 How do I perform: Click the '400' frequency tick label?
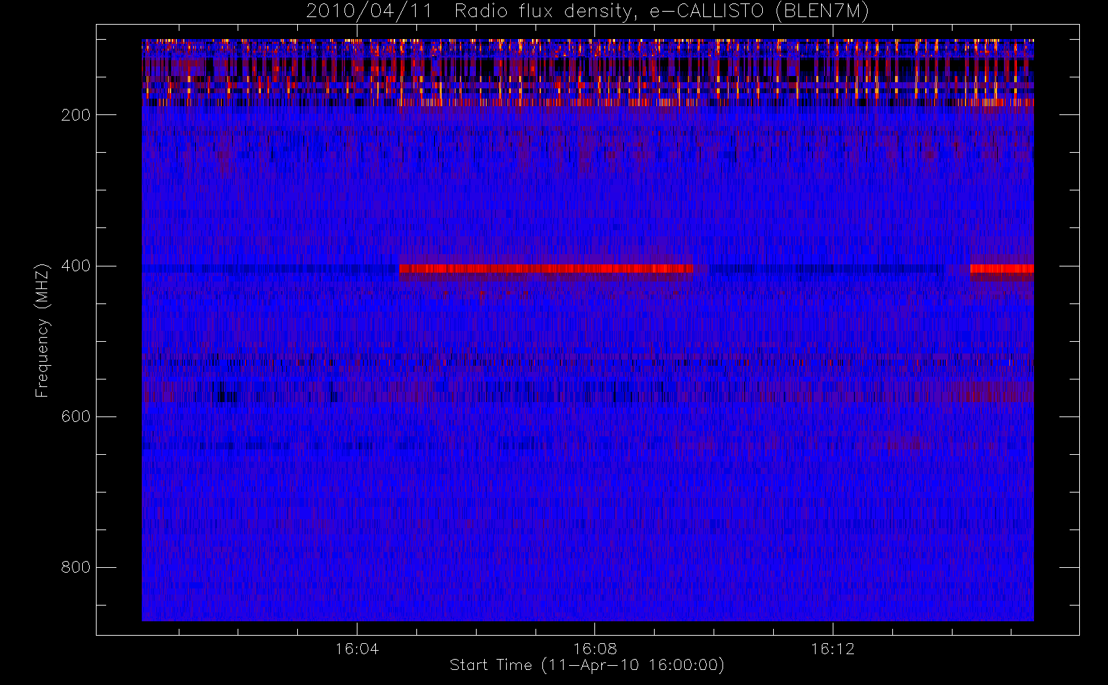point(76,266)
